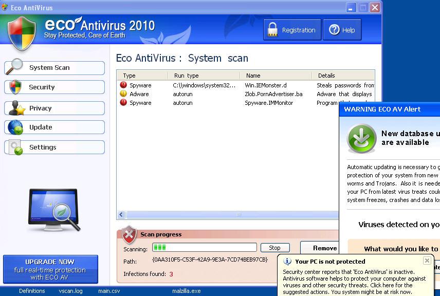Viewport: 440px width, 296px height.
Task: Sort by the Type column header
Action: (x=142, y=76)
